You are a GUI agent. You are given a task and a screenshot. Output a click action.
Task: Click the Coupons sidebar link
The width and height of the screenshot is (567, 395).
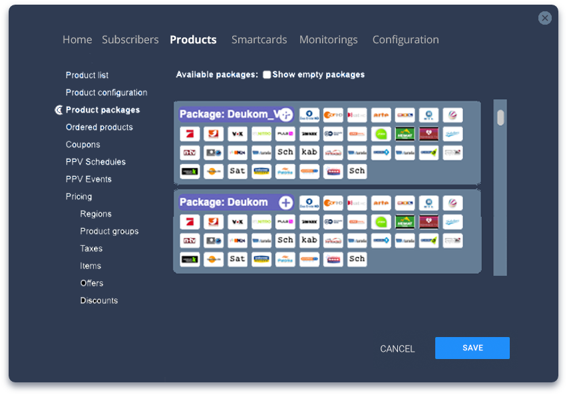click(x=83, y=145)
